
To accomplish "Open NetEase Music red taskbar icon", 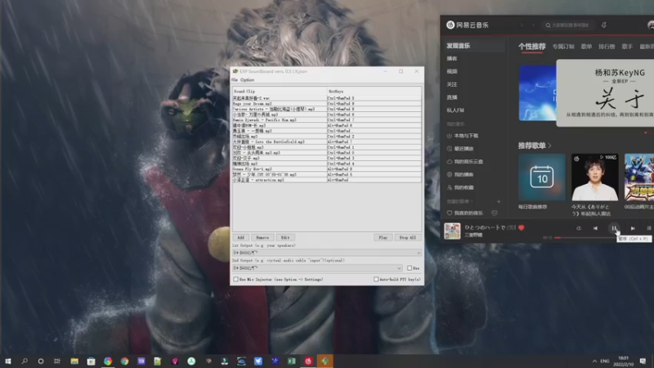I will point(308,361).
